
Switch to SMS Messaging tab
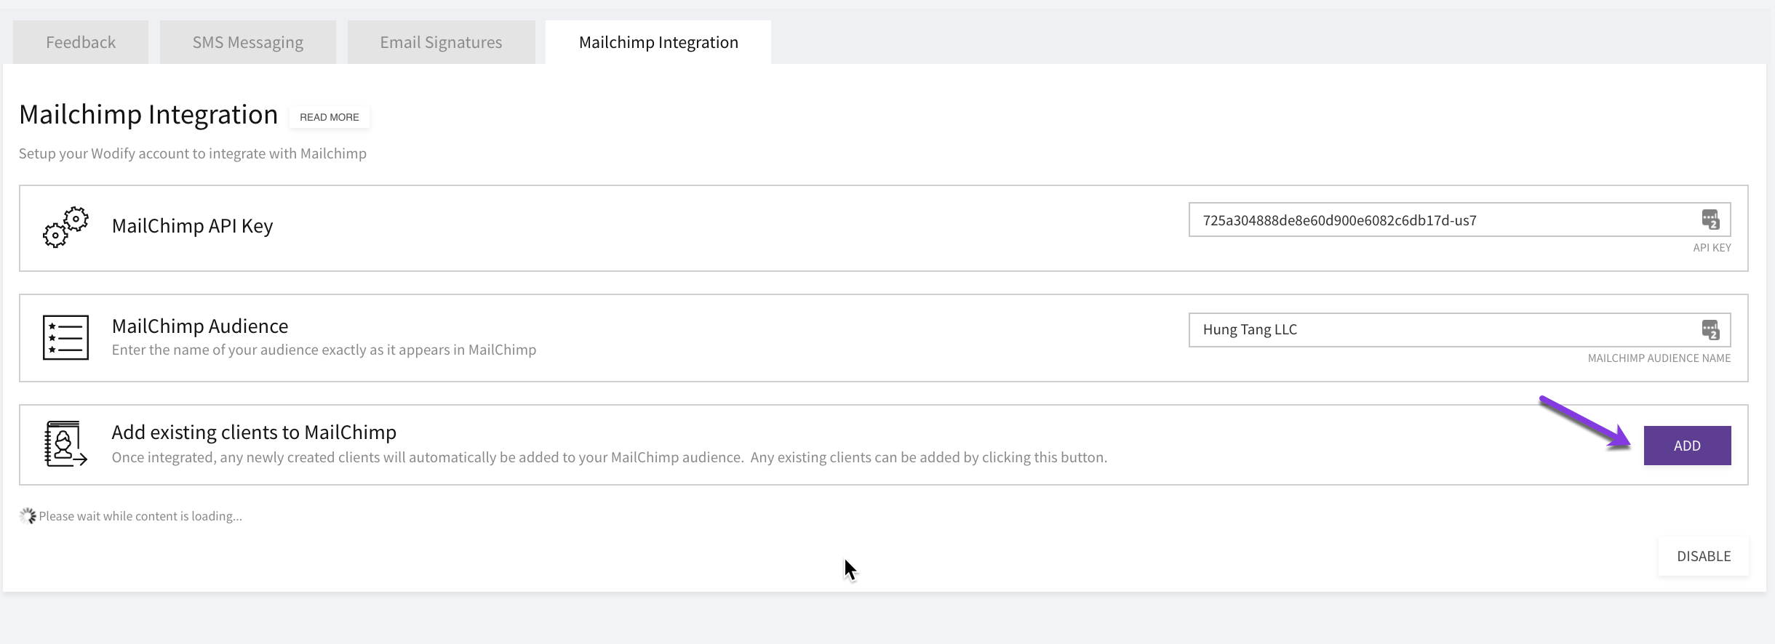pos(248,42)
